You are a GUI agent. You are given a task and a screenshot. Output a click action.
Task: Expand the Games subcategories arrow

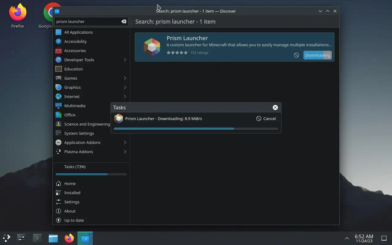pyautogui.click(x=125, y=78)
